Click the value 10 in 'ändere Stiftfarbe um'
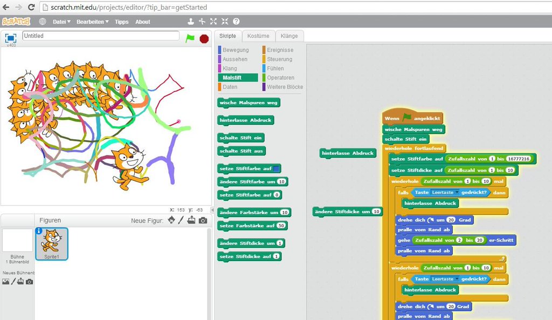Screen dimensions: 552x320 point(281,182)
